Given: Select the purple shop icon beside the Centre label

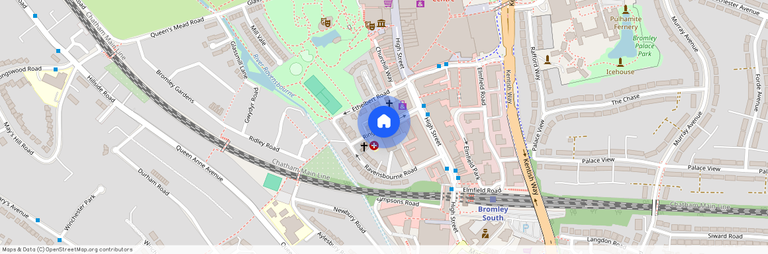Looking at the screenshot, I should pos(420,3).
